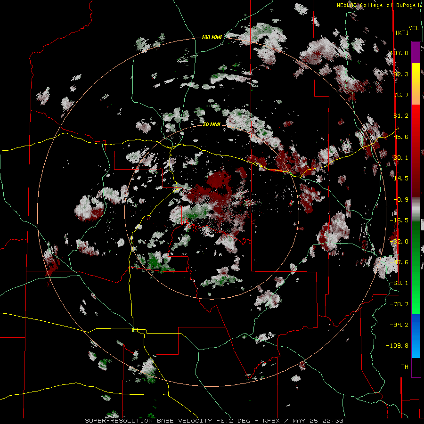Click the 107.8 legend value
Screen dimensions: 424x424
tap(399, 53)
